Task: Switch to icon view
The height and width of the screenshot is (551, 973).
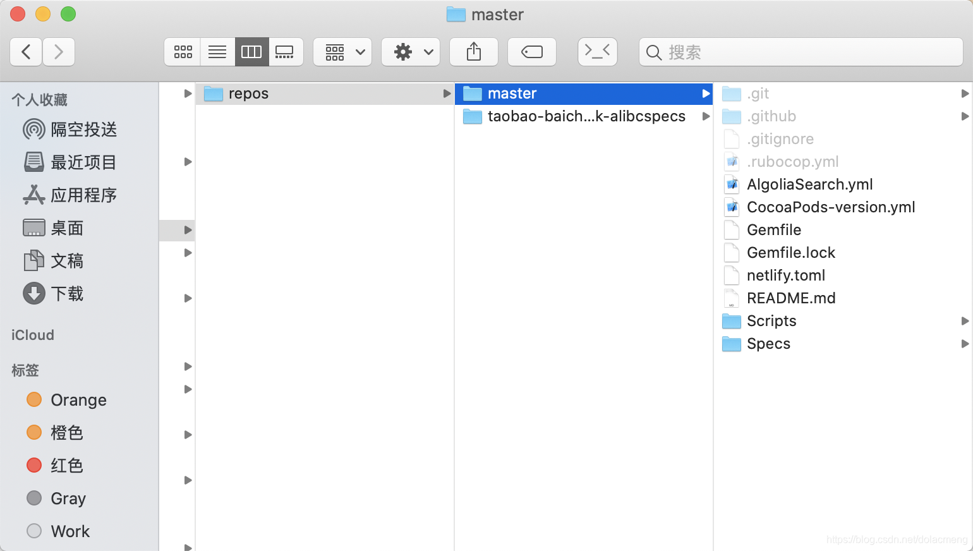Action: point(183,52)
